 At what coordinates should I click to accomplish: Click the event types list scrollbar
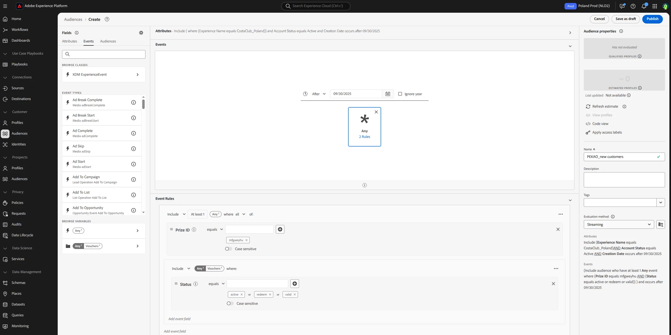[x=143, y=104]
